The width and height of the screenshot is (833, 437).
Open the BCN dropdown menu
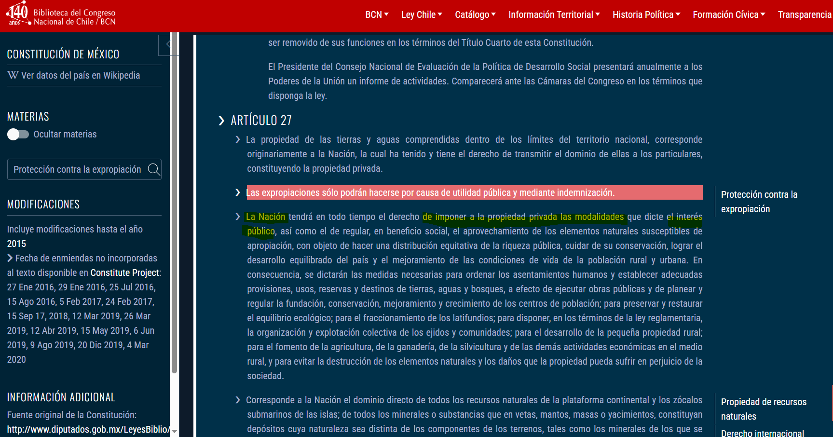377,15
